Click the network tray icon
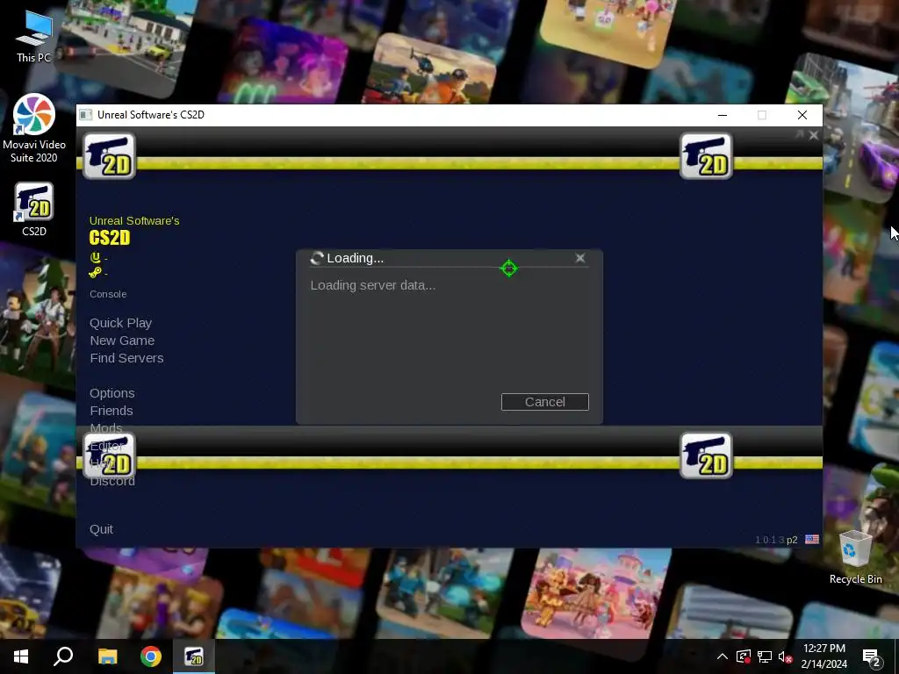Viewport: 899px width, 674px height. click(765, 656)
